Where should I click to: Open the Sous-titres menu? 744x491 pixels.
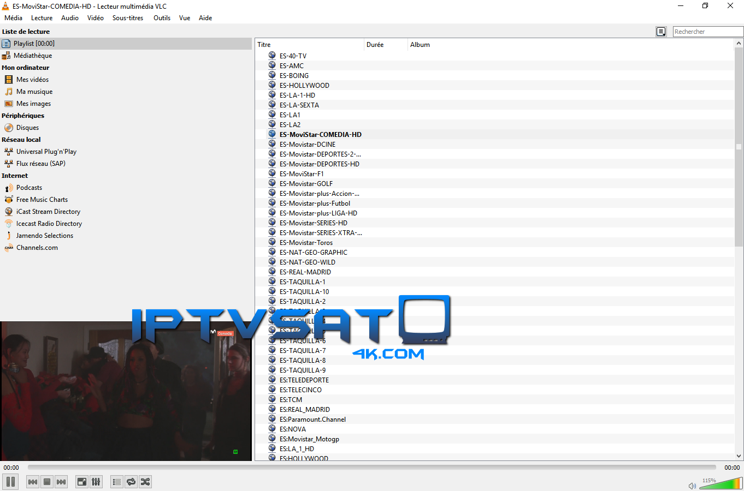pos(128,18)
